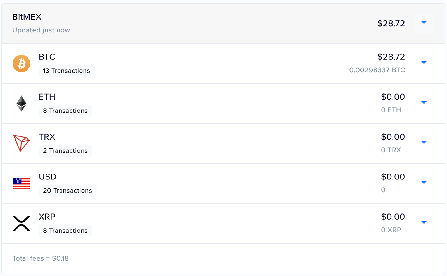Open the 8 Transactions badge for ETH

pos(65,111)
